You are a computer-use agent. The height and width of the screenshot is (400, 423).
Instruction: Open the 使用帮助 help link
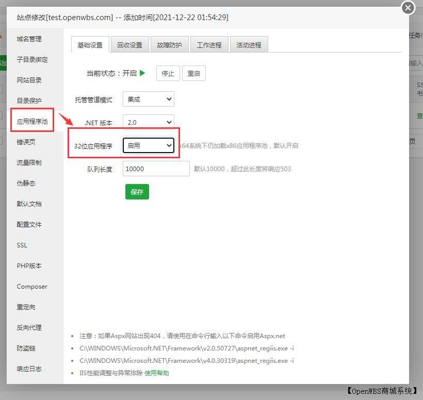[156, 371]
